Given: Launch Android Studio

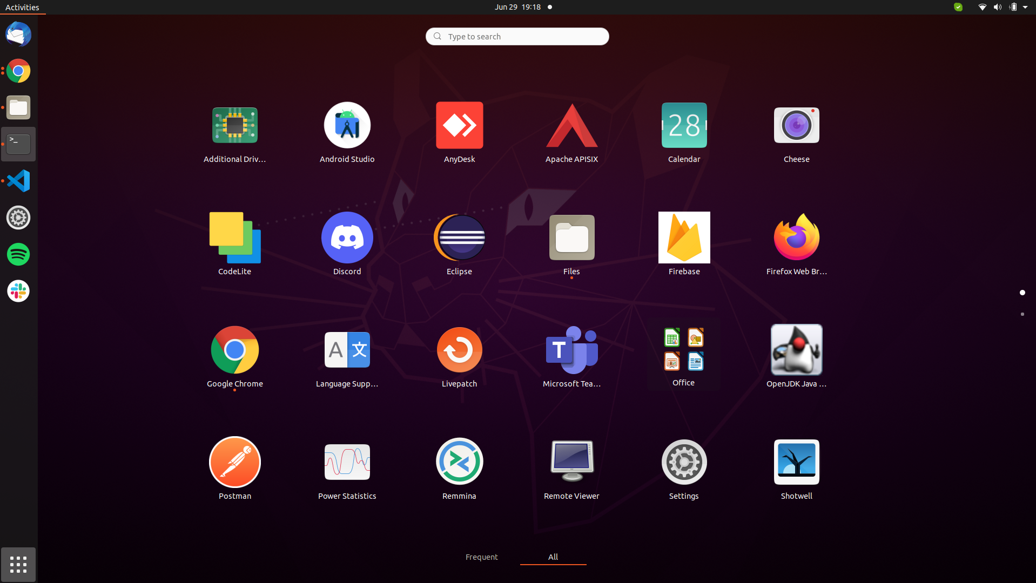Looking at the screenshot, I should pyautogui.click(x=347, y=133).
